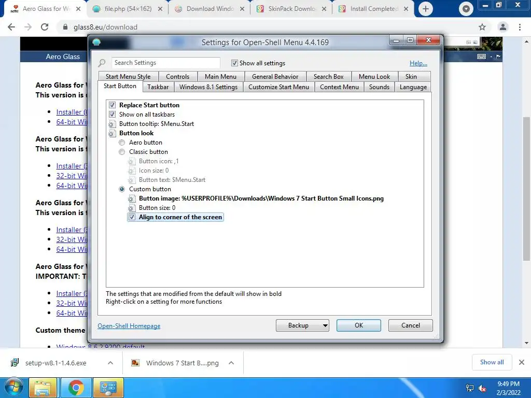Toggle Show on all taskbars
The height and width of the screenshot is (398, 531).
[x=112, y=115]
